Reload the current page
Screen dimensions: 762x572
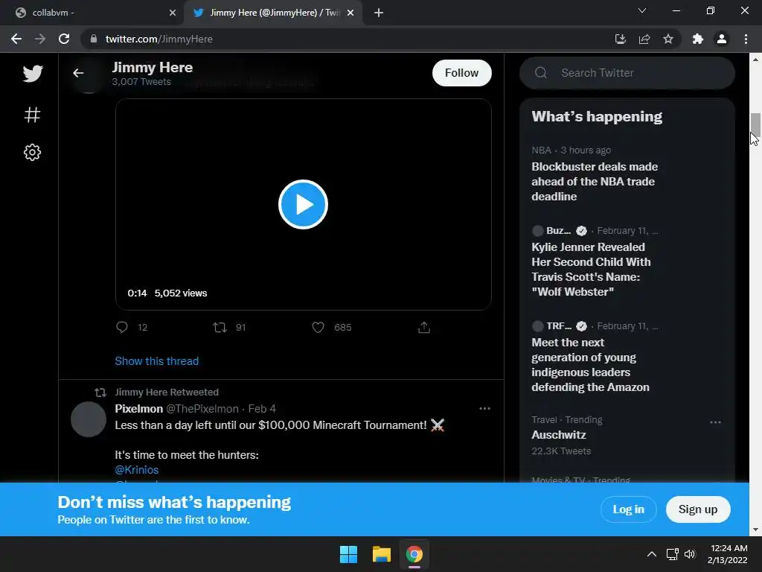point(64,39)
